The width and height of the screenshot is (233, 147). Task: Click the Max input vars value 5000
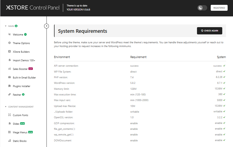(220, 100)
